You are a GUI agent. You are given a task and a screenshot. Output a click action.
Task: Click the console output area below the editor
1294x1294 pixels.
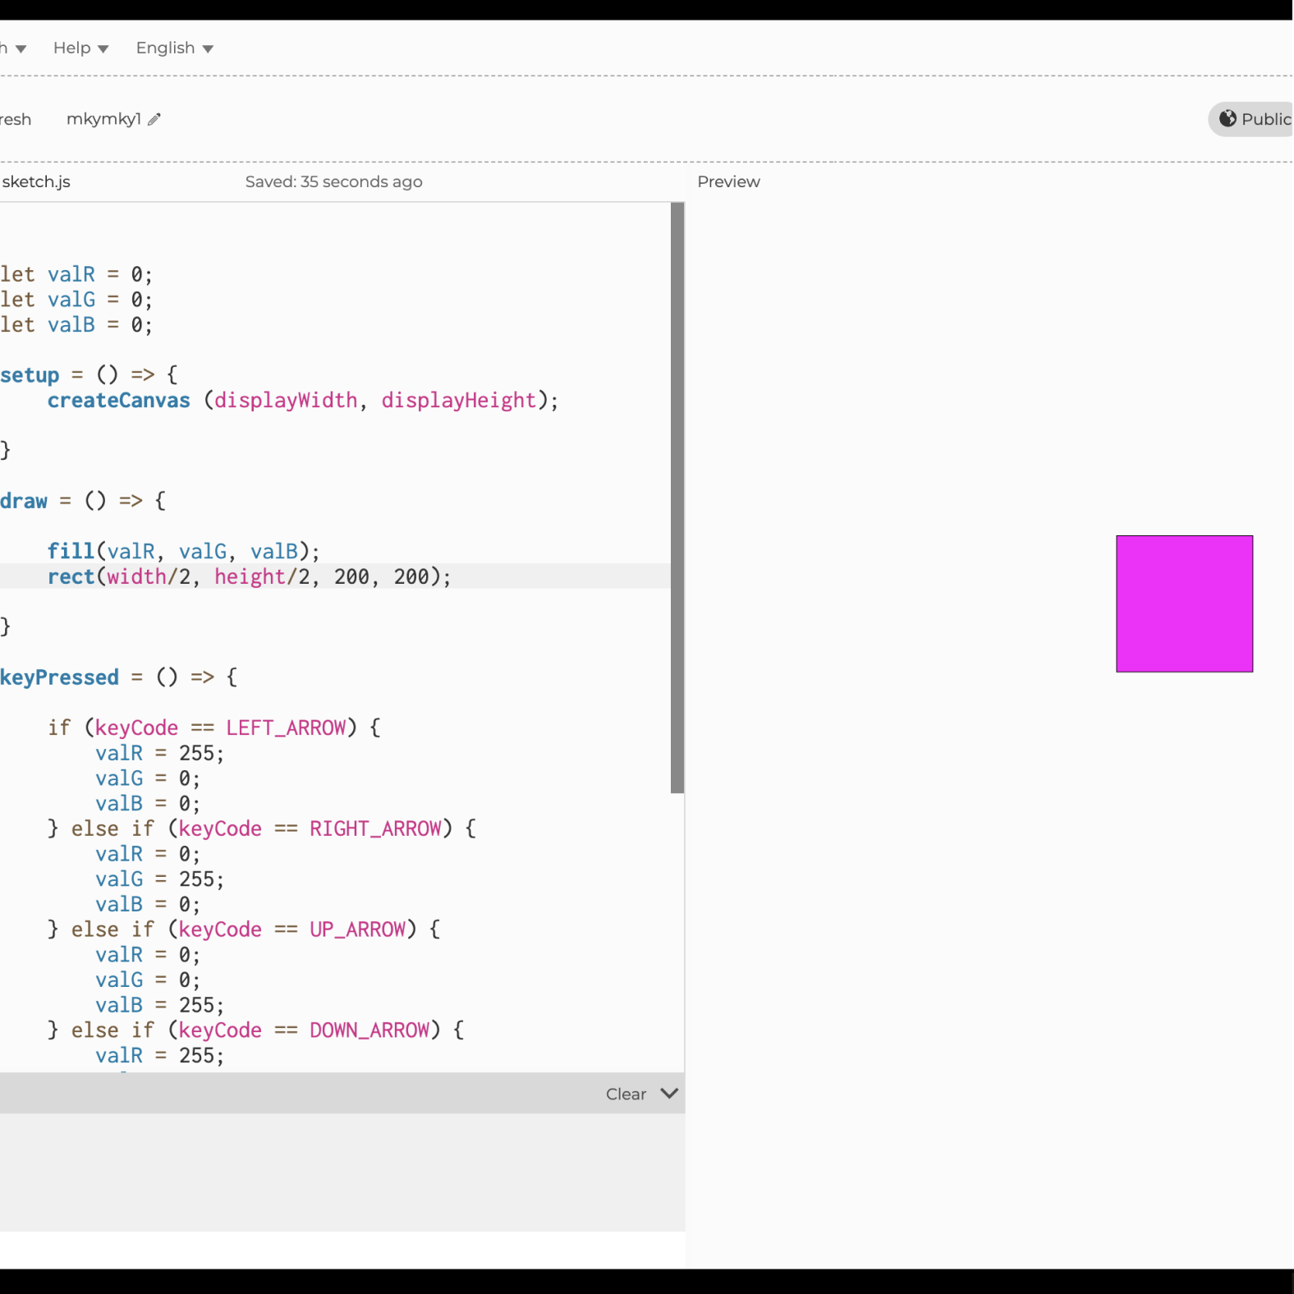coord(342,1172)
